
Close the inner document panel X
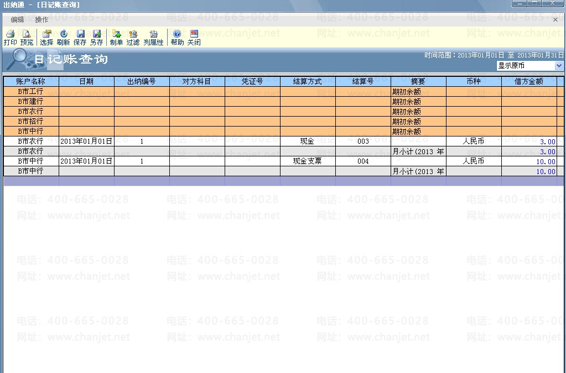click(555, 20)
